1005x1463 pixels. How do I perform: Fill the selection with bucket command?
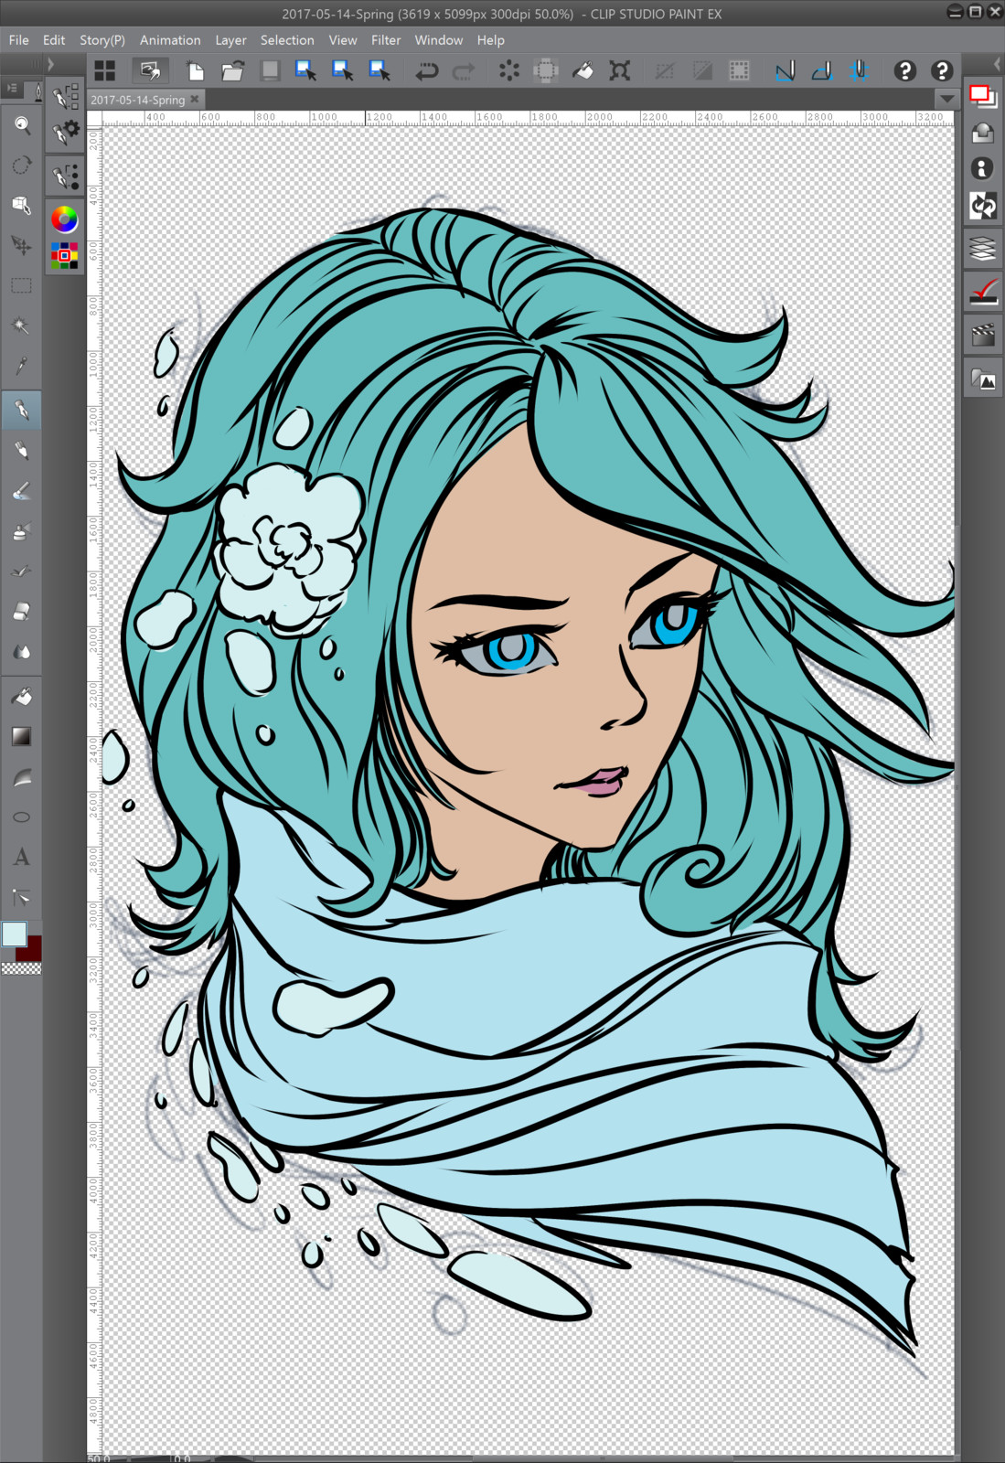583,70
